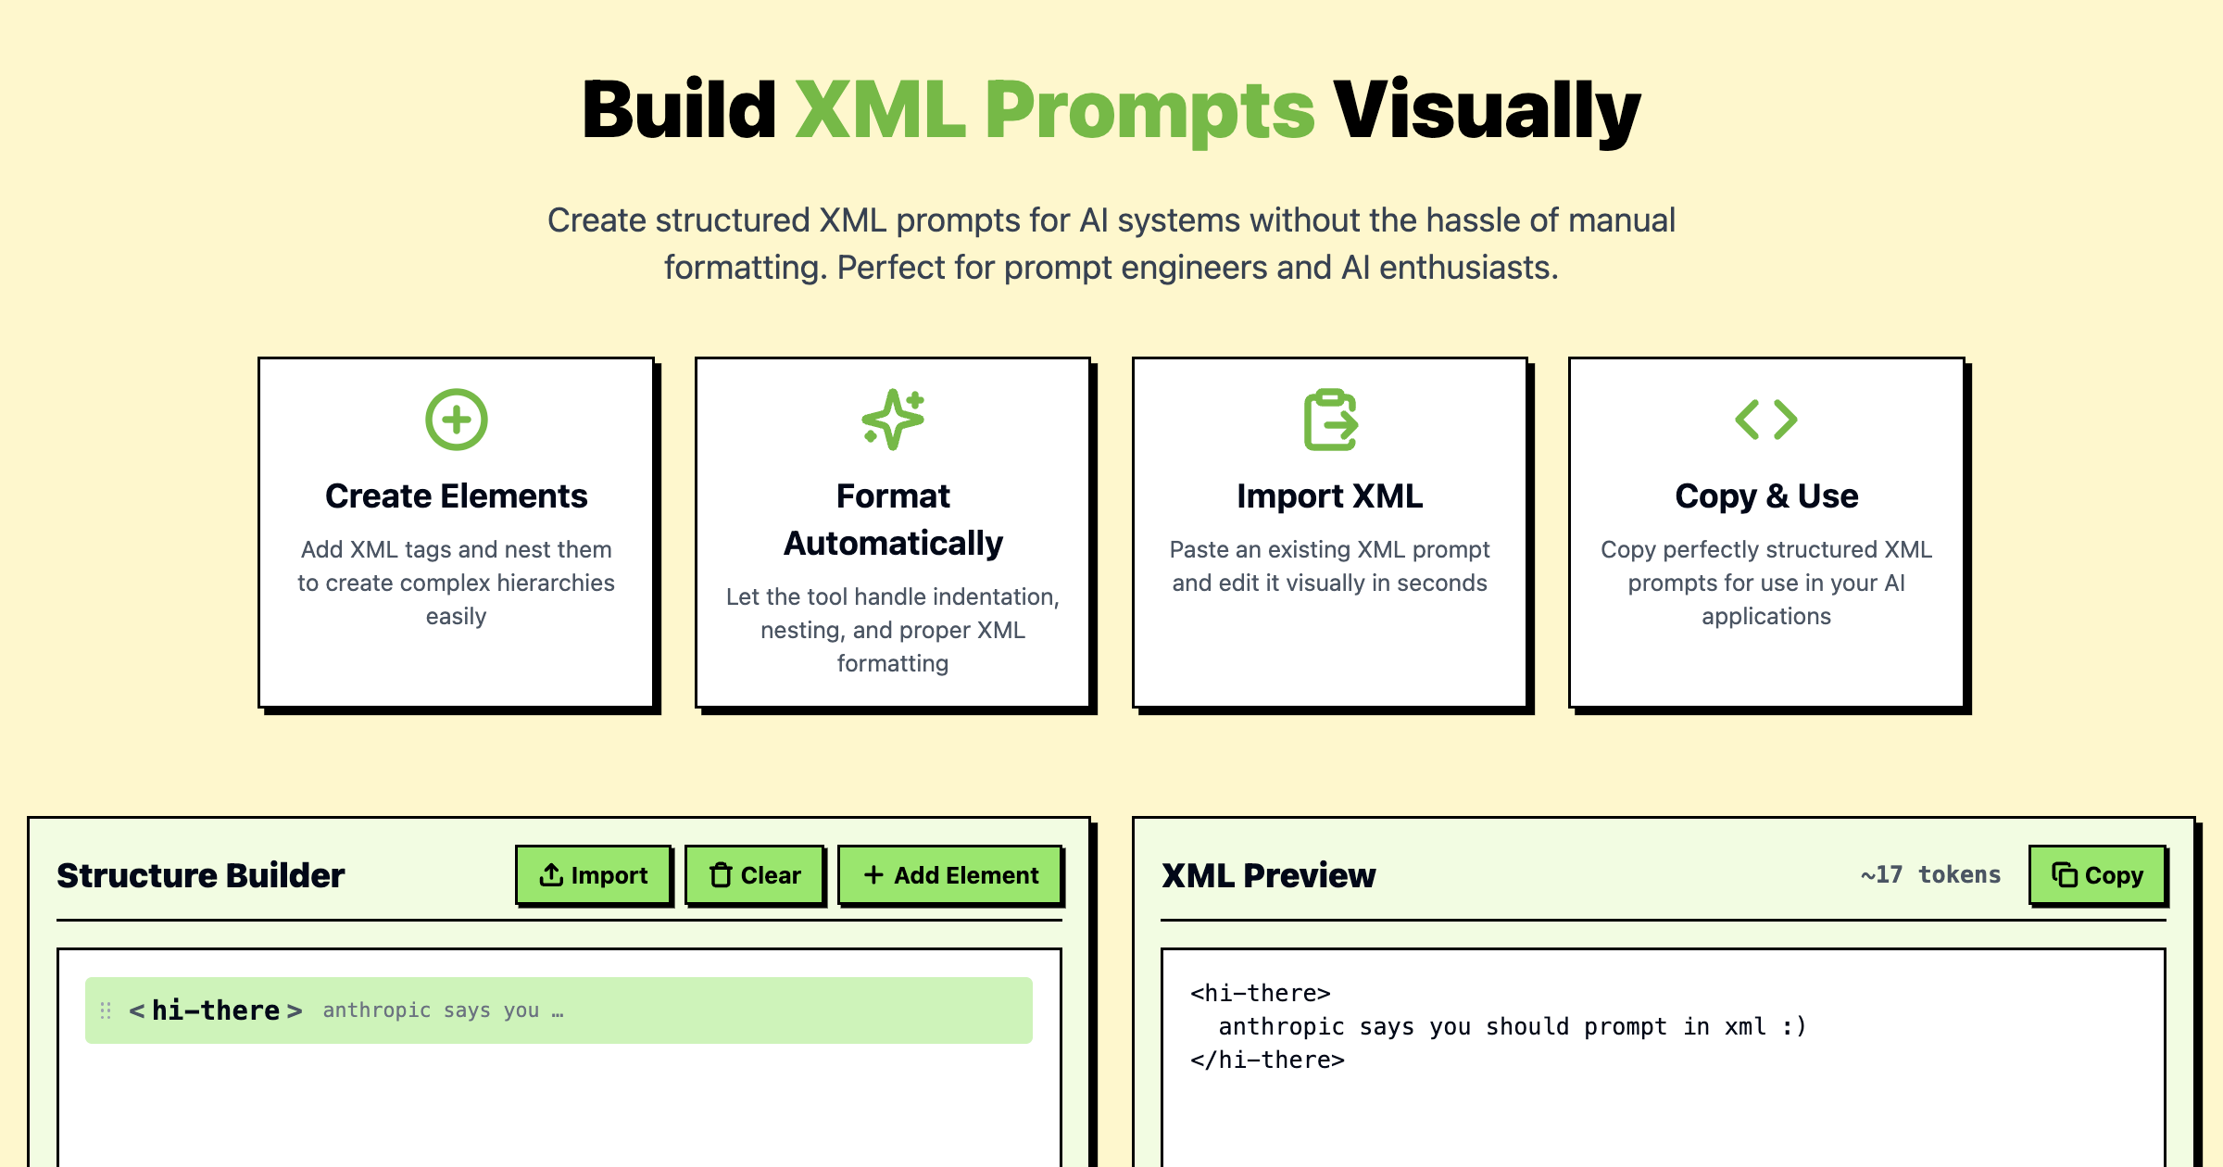
Task: Click the code brackets icon on Copy & Use card
Action: 1765,420
